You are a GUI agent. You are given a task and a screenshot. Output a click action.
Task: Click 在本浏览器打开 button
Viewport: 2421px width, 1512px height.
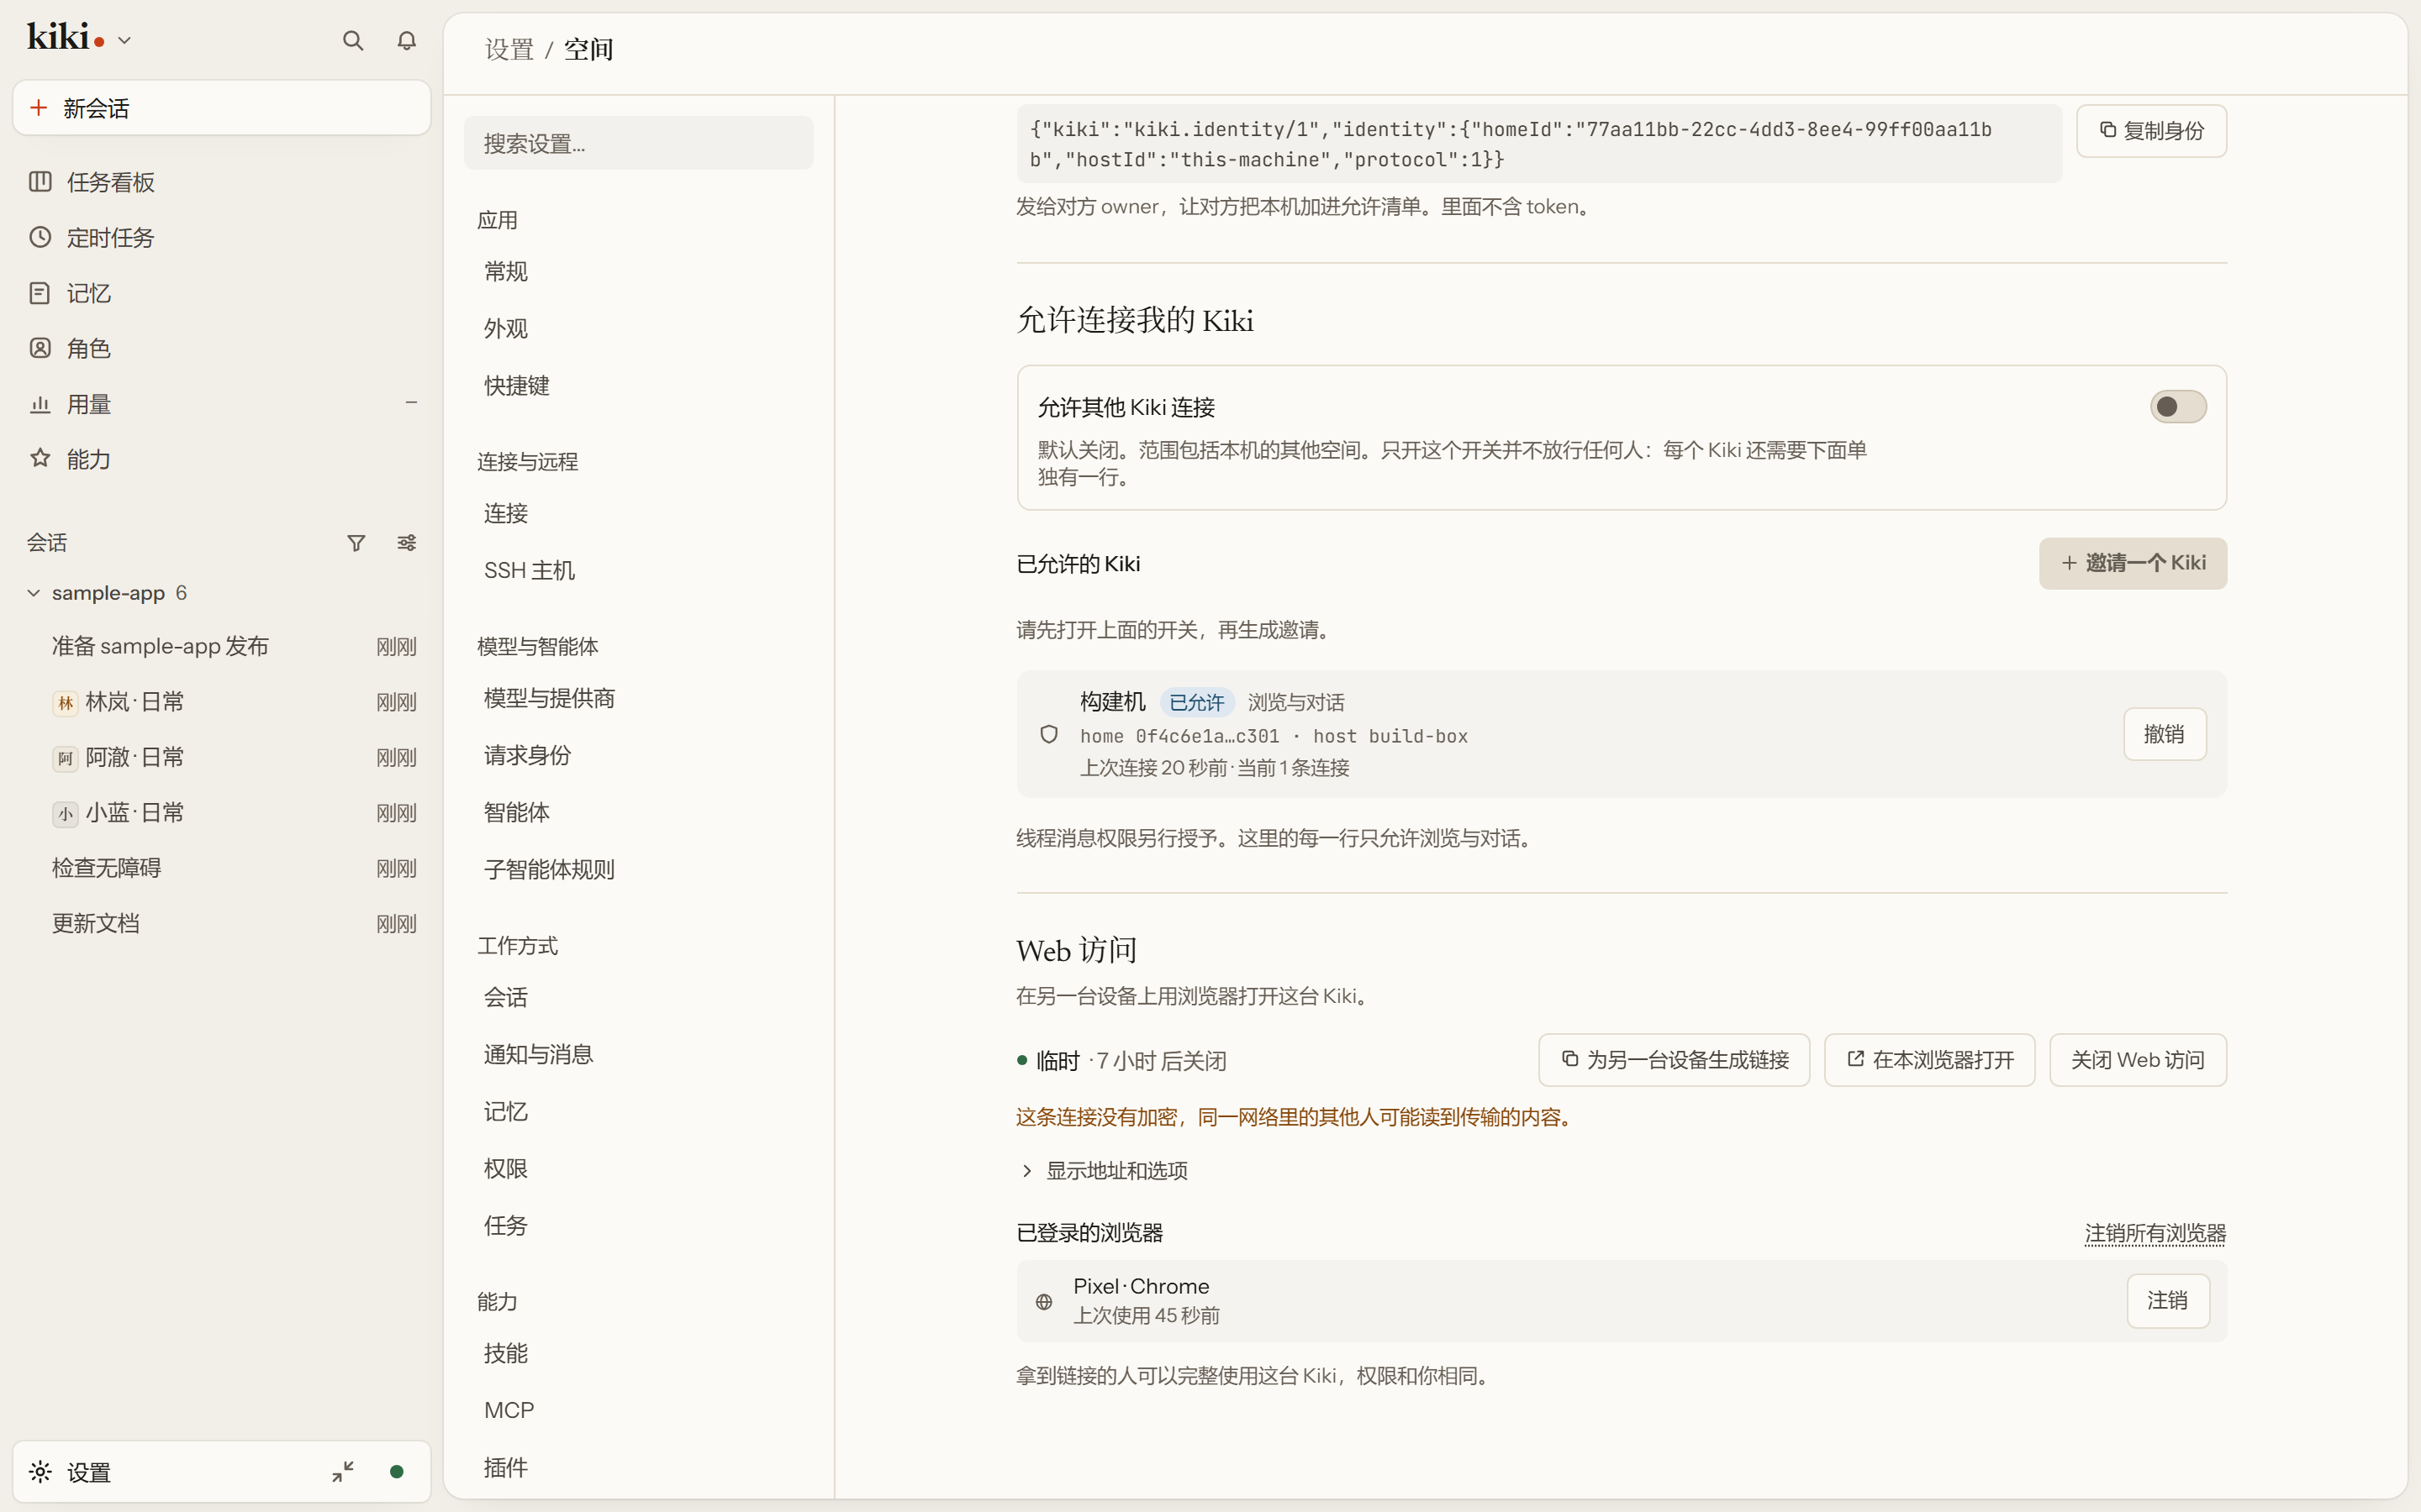click(x=1928, y=1060)
